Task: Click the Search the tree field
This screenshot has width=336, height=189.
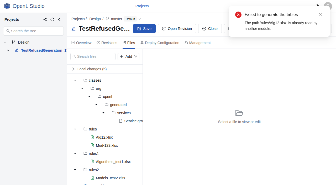Action: click(33, 31)
